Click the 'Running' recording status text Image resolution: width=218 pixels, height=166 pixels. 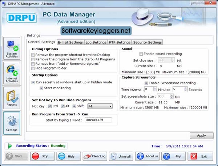pos(58,146)
